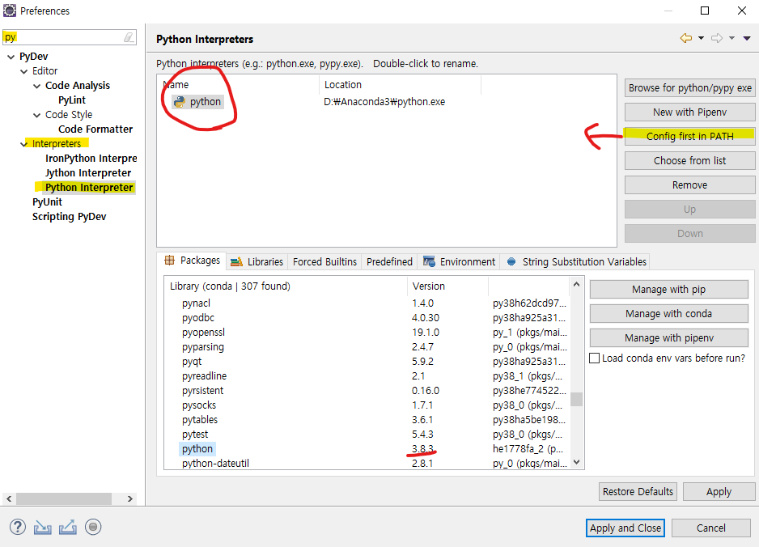Switch to the Libraries tab
759x547 pixels.
257,262
